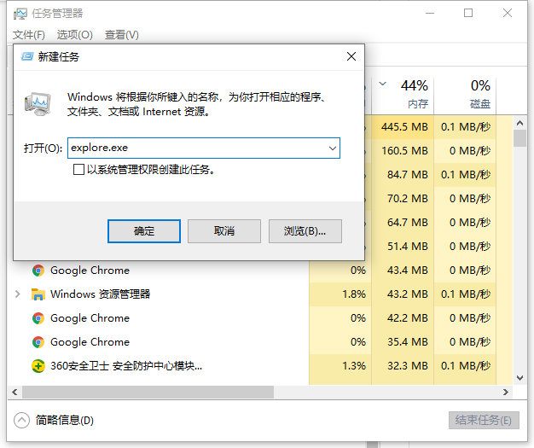Open the 打开 combo box dropdown arrow

point(332,148)
